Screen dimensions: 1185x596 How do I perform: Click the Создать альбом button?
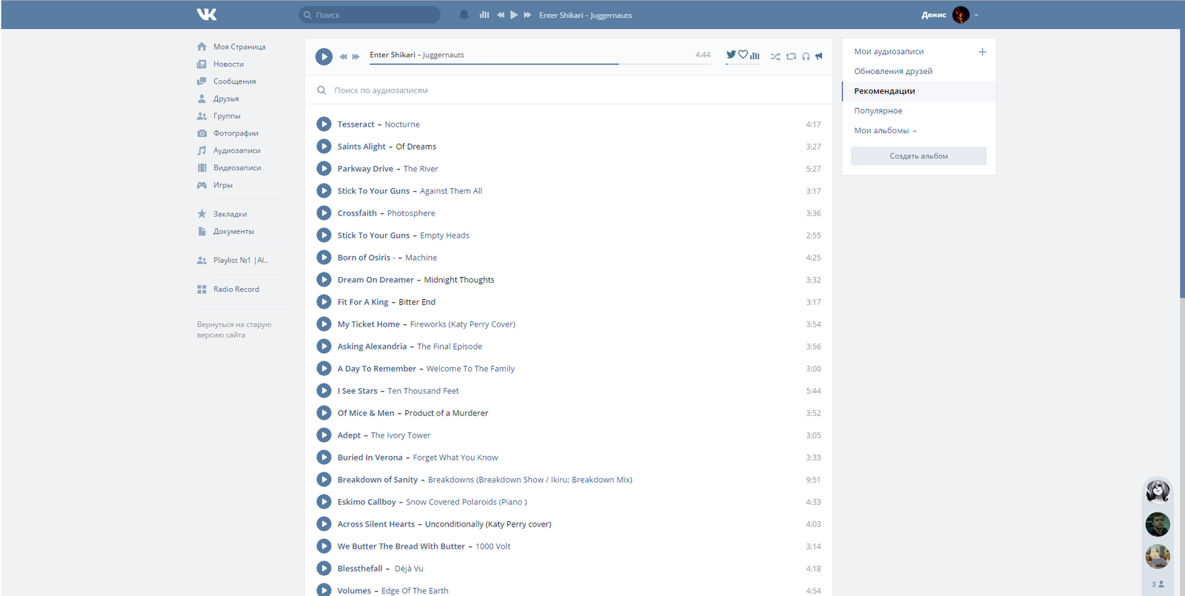point(918,156)
